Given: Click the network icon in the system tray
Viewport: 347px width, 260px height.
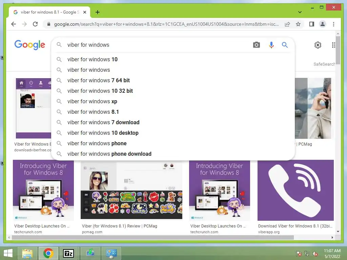Looking at the screenshot, I should pyautogui.click(x=307, y=254).
